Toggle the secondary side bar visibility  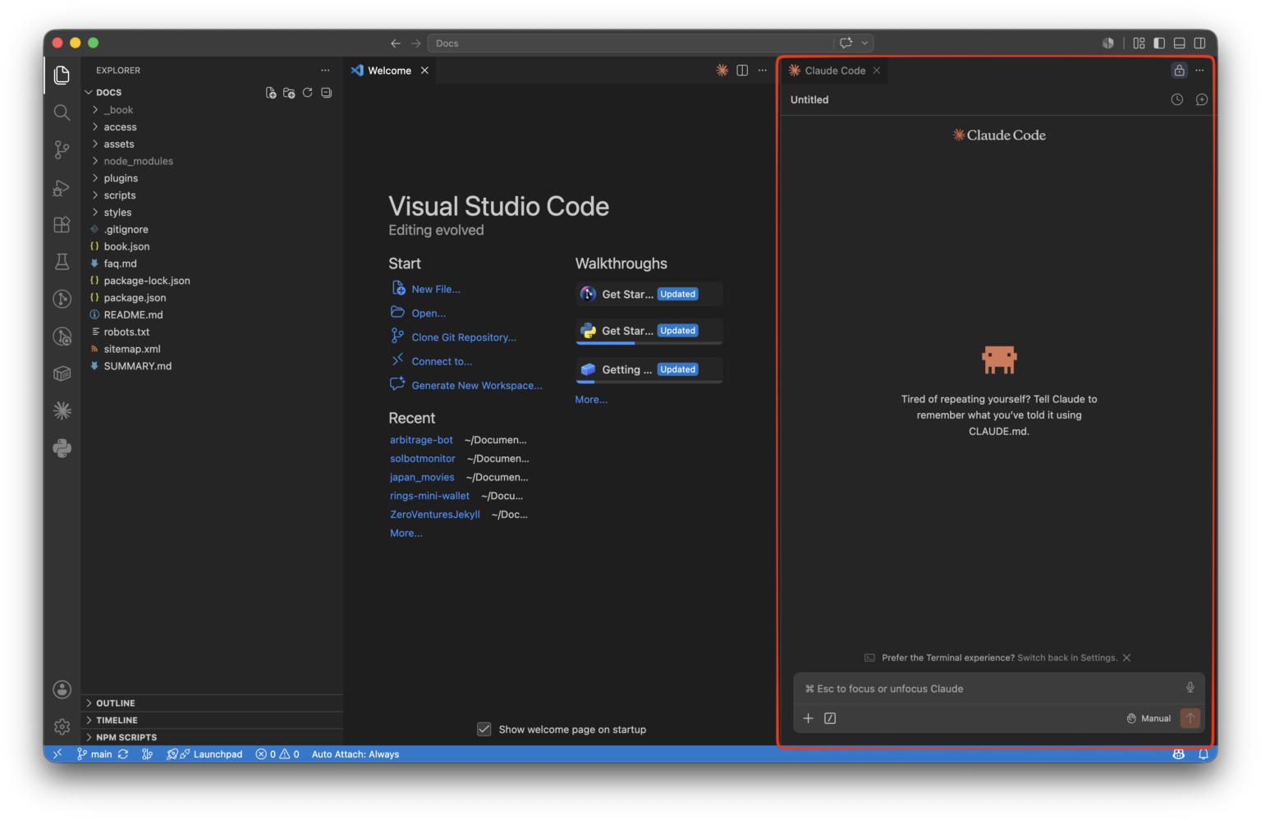pos(1200,43)
